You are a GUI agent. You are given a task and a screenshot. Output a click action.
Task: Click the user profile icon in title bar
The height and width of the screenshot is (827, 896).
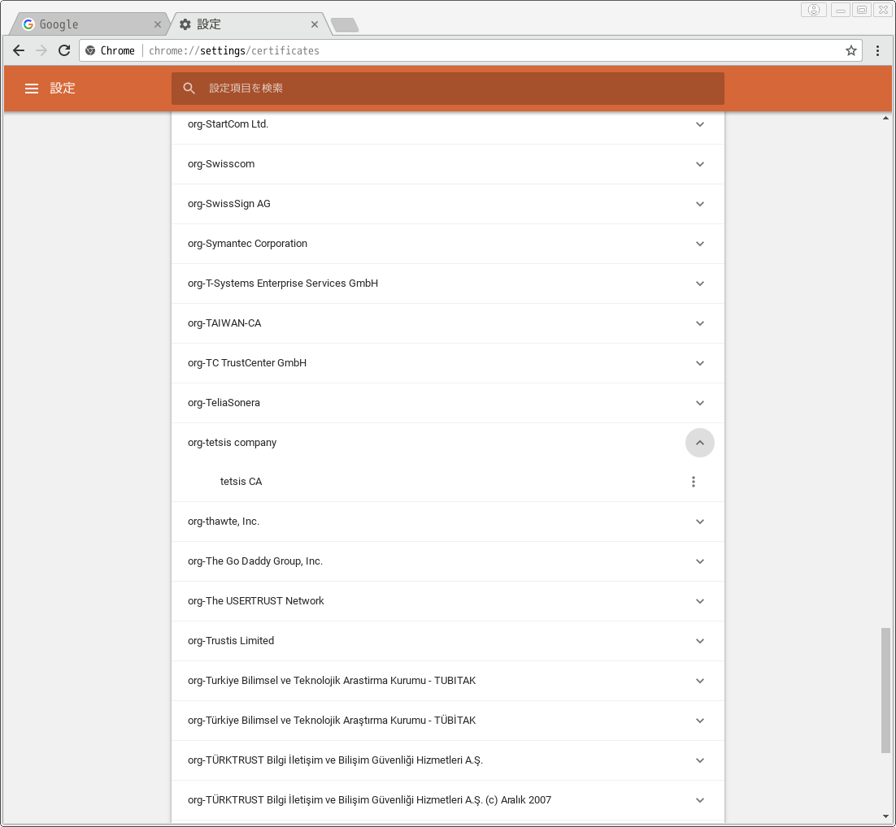coord(813,10)
